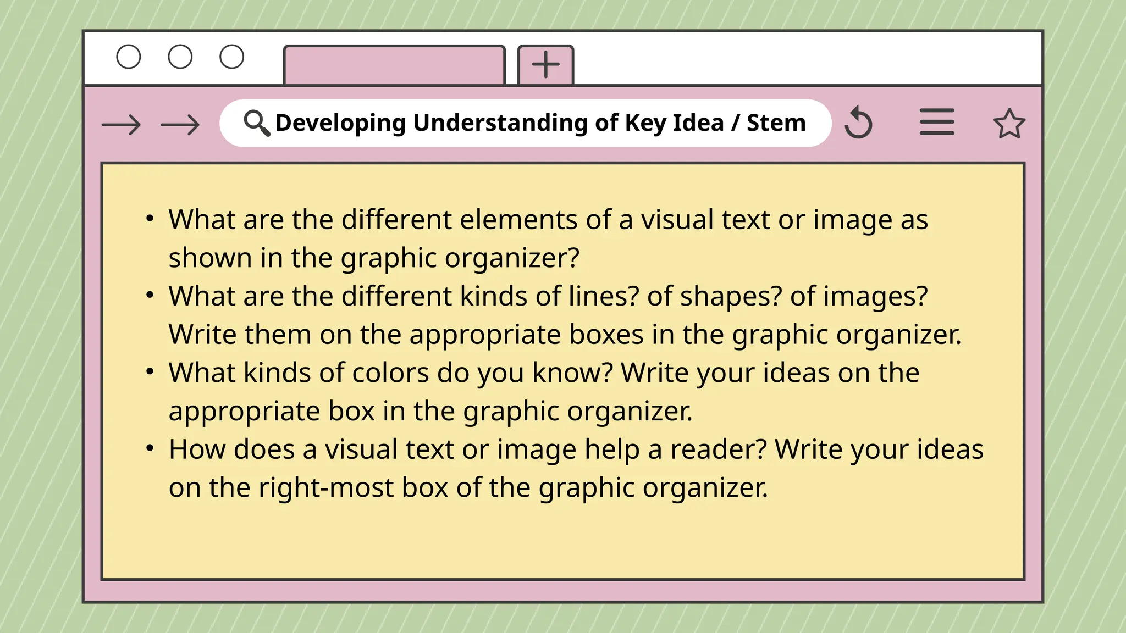Click the reload arrow icon
Viewport: 1126px width, 633px height.
pos(859,123)
